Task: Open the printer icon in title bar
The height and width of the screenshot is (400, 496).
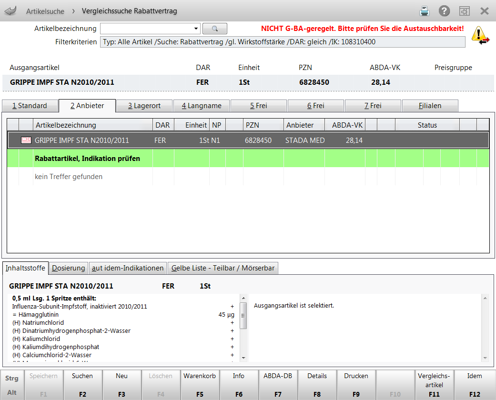Action: click(x=425, y=11)
